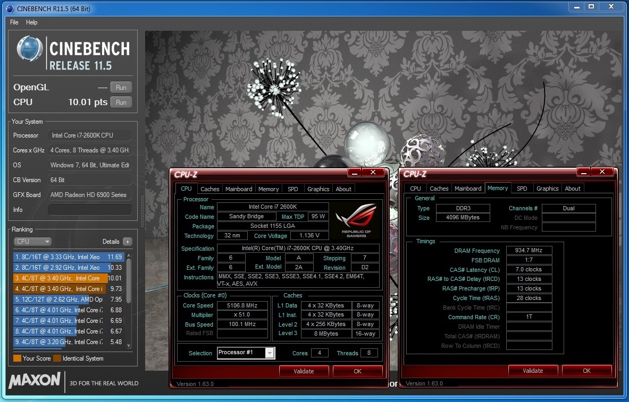This screenshot has width=629, height=402.
Task: Click the GFX Board field AMD Radeon HD 6900
Action: coord(89,195)
